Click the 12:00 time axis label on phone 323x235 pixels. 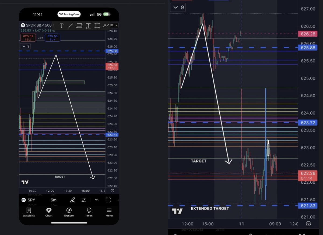tap(50, 191)
